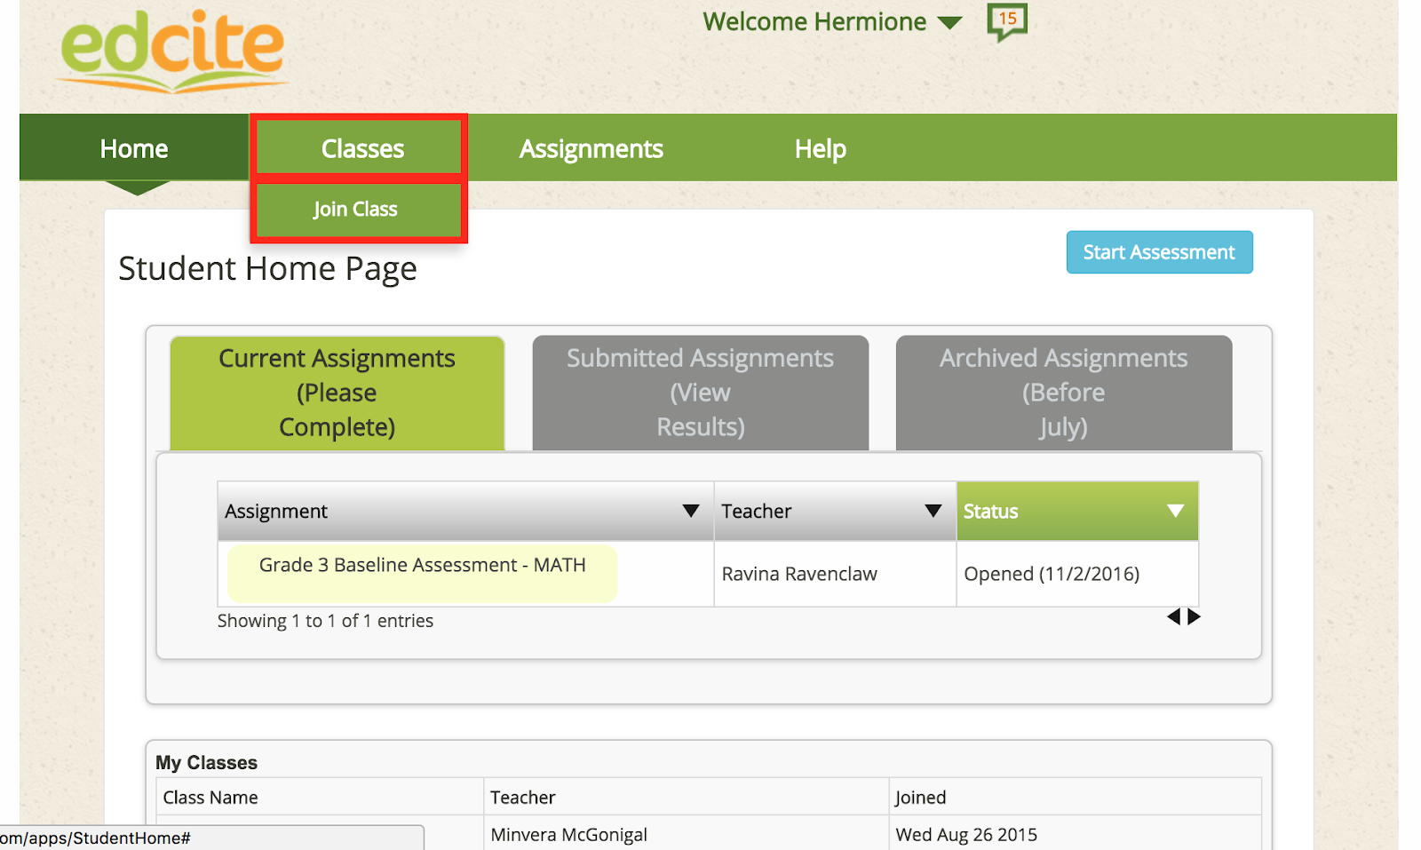
Task: Click the Student Home Page heading
Action: (x=267, y=268)
